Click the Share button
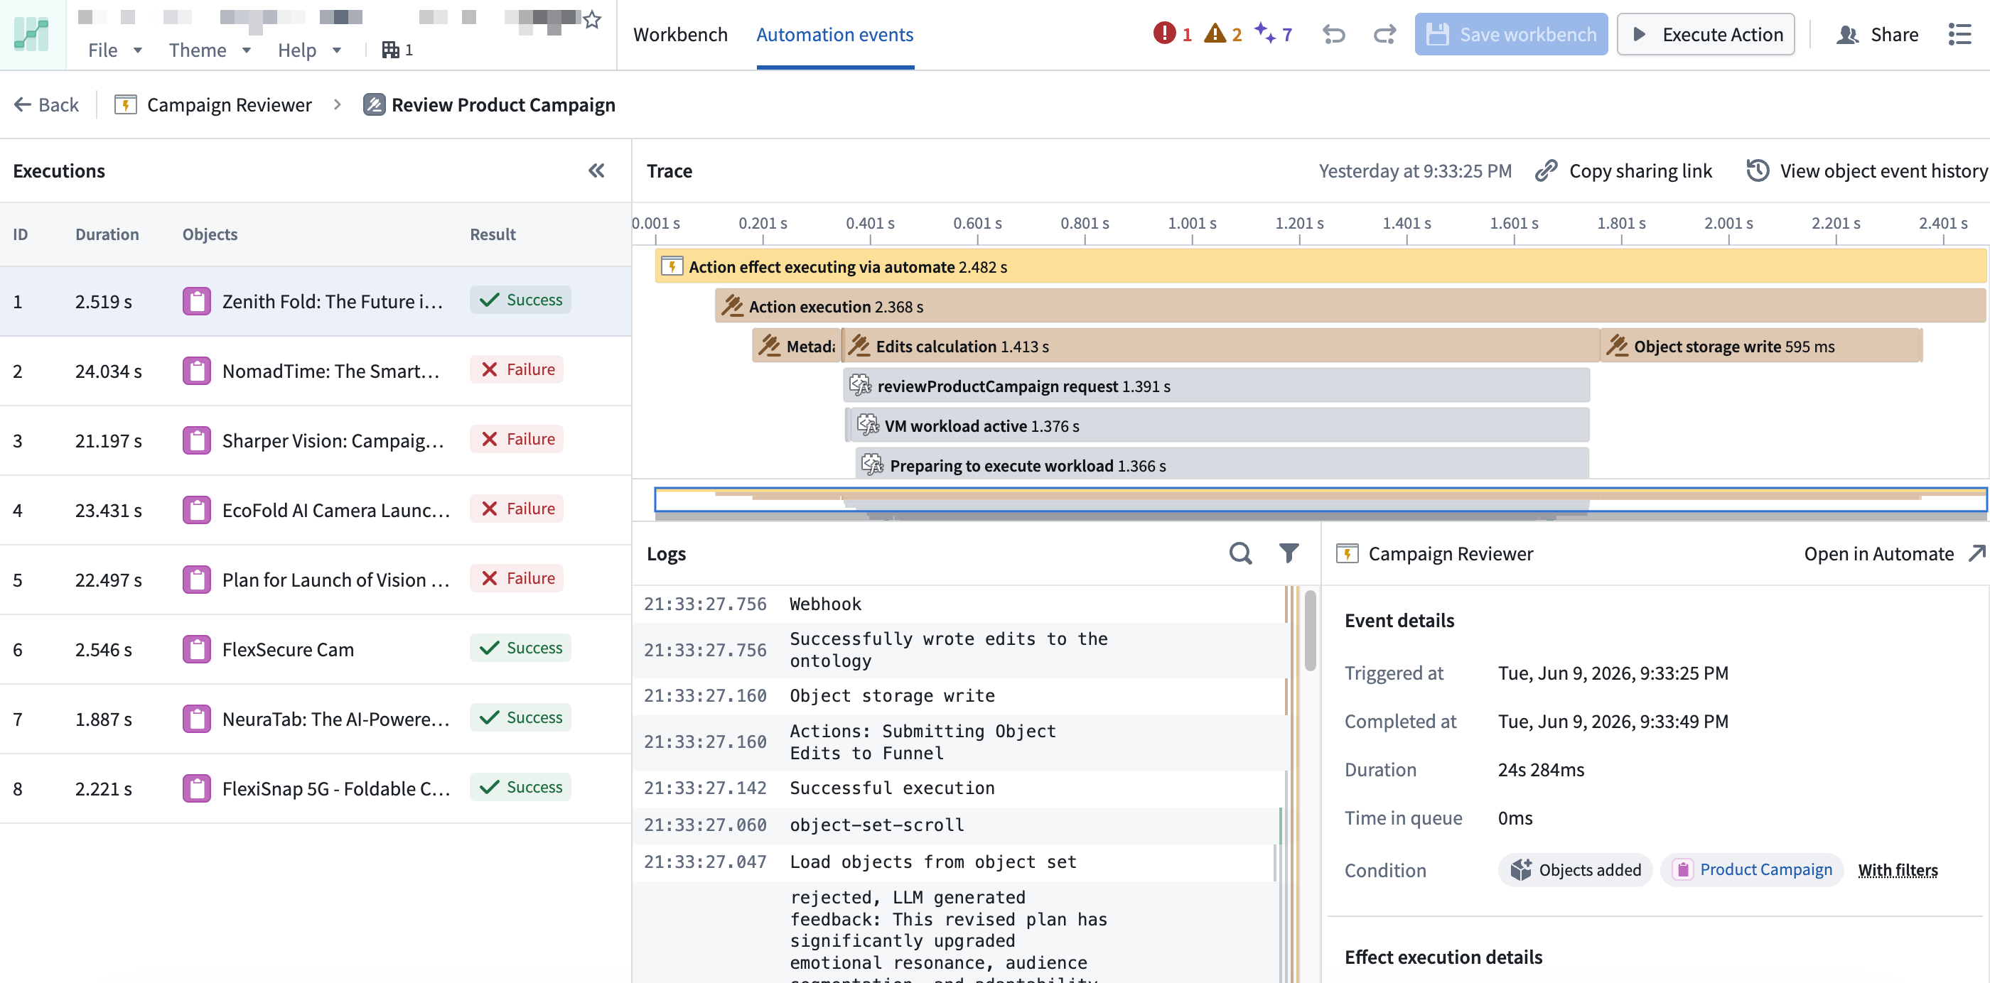The image size is (1990, 983). [x=1877, y=34]
